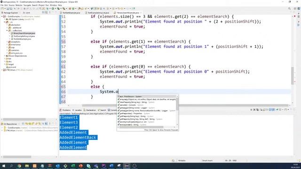Click the Windows Start button
The image size is (301, 169).
4,166
